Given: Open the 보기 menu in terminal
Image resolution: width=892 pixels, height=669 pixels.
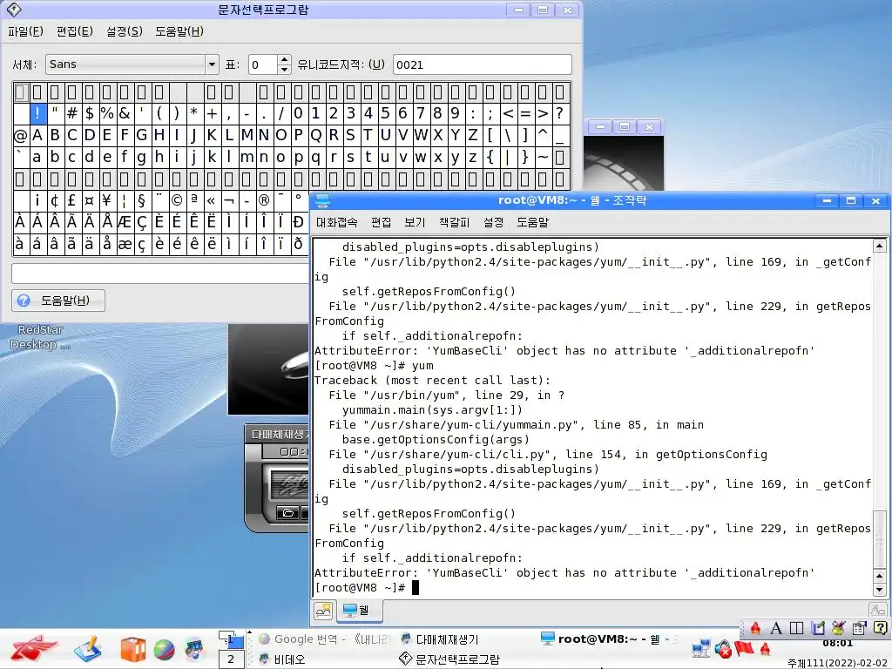Looking at the screenshot, I should 415,222.
